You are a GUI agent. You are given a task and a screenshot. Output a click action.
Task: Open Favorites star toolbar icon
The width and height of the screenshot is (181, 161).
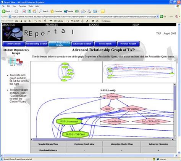(52, 11)
